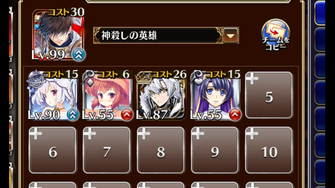Add a unit to empty slot 9
The image size is (335, 188).
click(215, 150)
